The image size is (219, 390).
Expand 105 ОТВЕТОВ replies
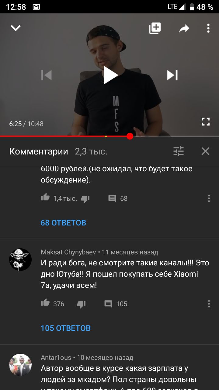coord(66,328)
